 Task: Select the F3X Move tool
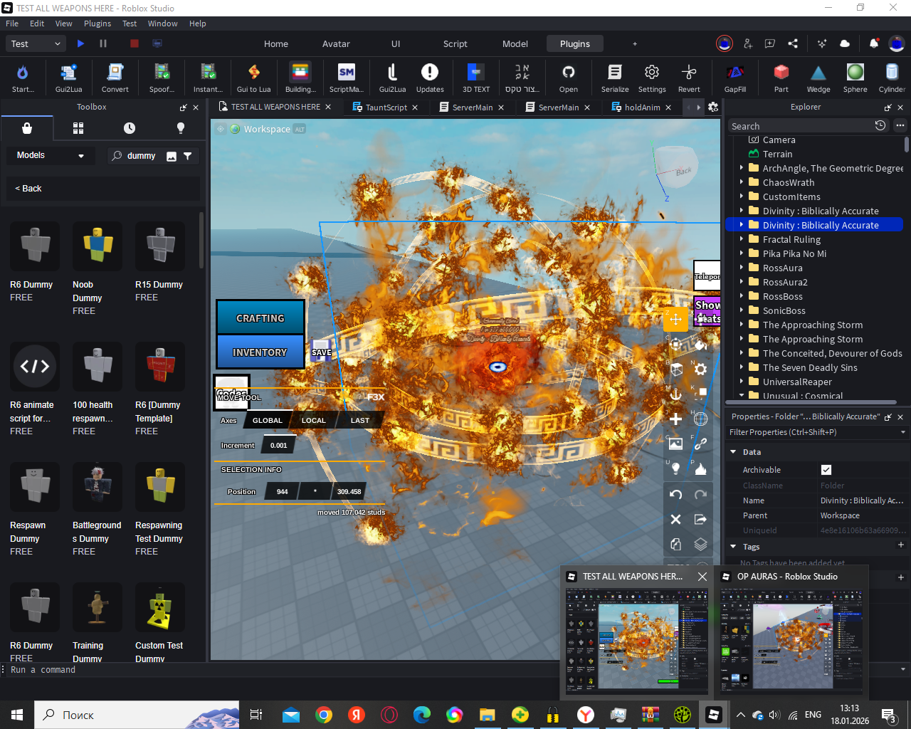coord(676,320)
